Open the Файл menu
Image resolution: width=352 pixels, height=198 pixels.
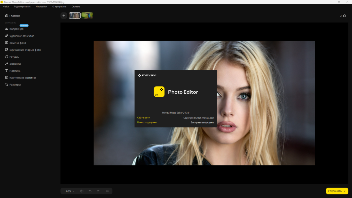pos(6,7)
